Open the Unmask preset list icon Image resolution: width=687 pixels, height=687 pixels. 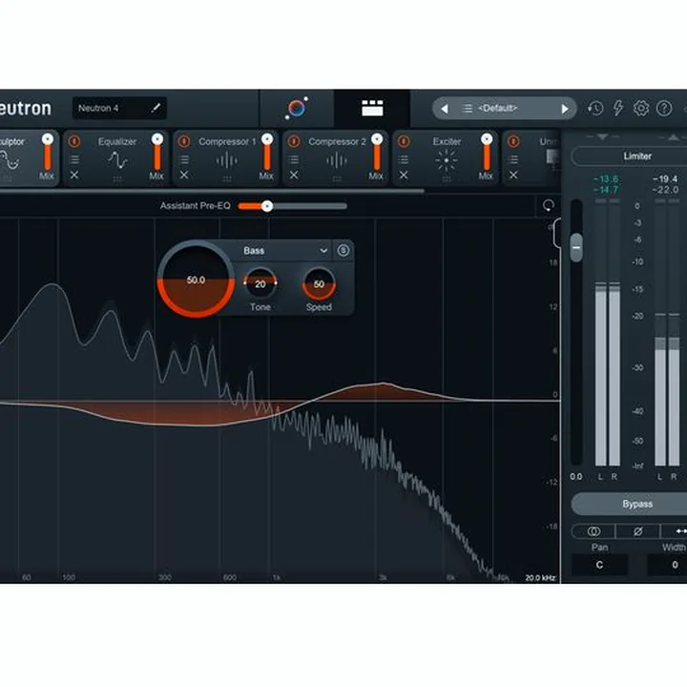pos(513,159)
